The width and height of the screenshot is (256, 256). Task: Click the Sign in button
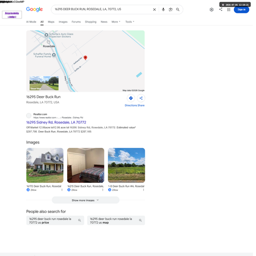click(241, 10)
